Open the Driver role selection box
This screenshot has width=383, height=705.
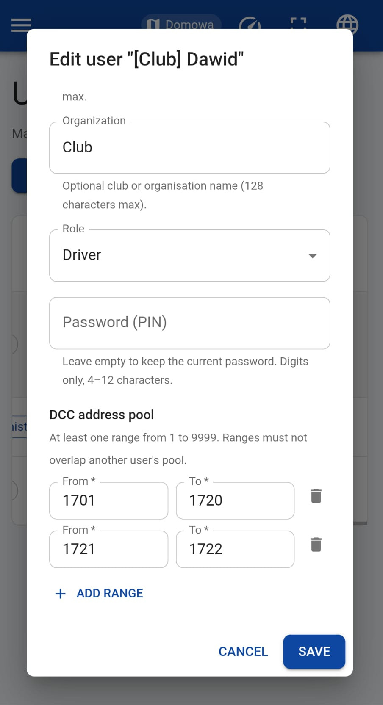(190, 255)
